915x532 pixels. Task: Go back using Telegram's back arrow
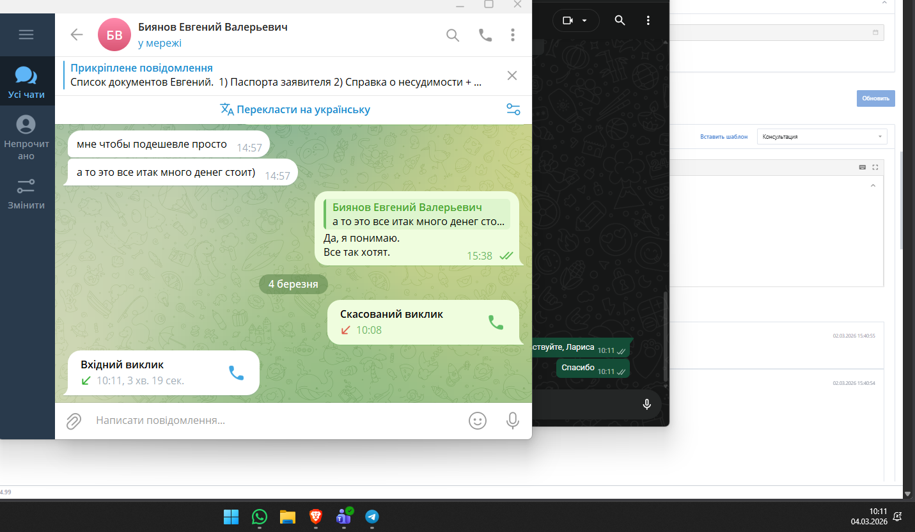coord(77,35)
